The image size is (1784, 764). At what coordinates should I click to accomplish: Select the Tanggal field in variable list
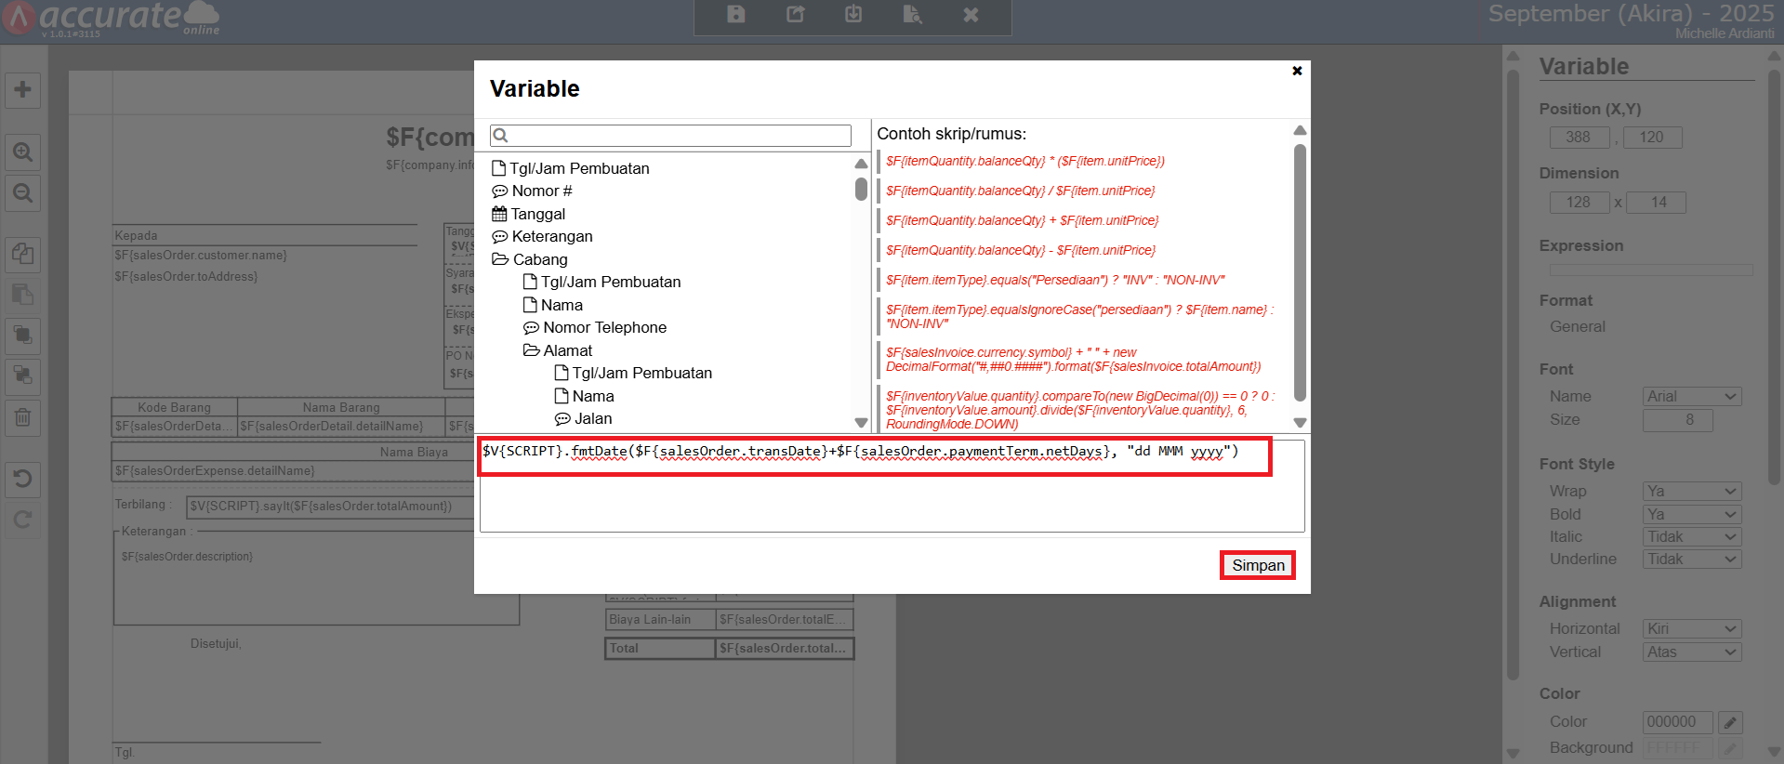pyautogui.click(x=537, y=214)
